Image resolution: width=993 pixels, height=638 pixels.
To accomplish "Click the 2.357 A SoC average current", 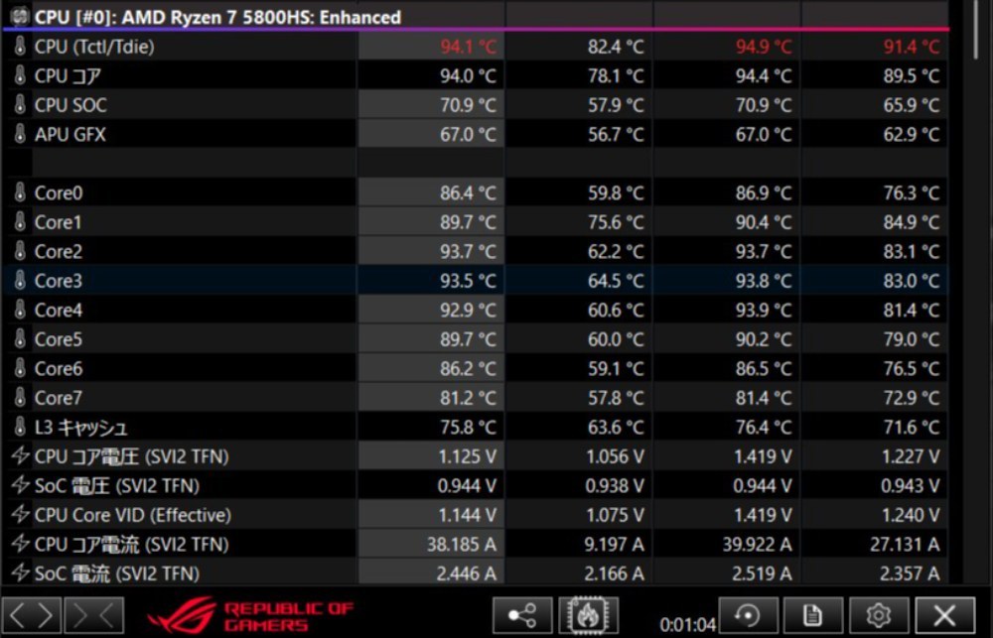I will click(910, 574).
